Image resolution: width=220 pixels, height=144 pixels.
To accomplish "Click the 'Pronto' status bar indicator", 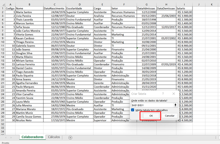I will point(5,143).
